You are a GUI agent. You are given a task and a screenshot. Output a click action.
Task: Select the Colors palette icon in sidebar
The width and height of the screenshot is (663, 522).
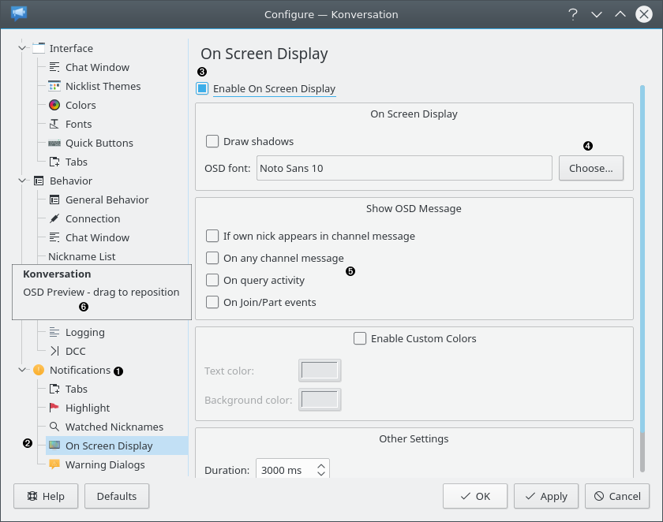pyautogui.click(x=54, y=105)
